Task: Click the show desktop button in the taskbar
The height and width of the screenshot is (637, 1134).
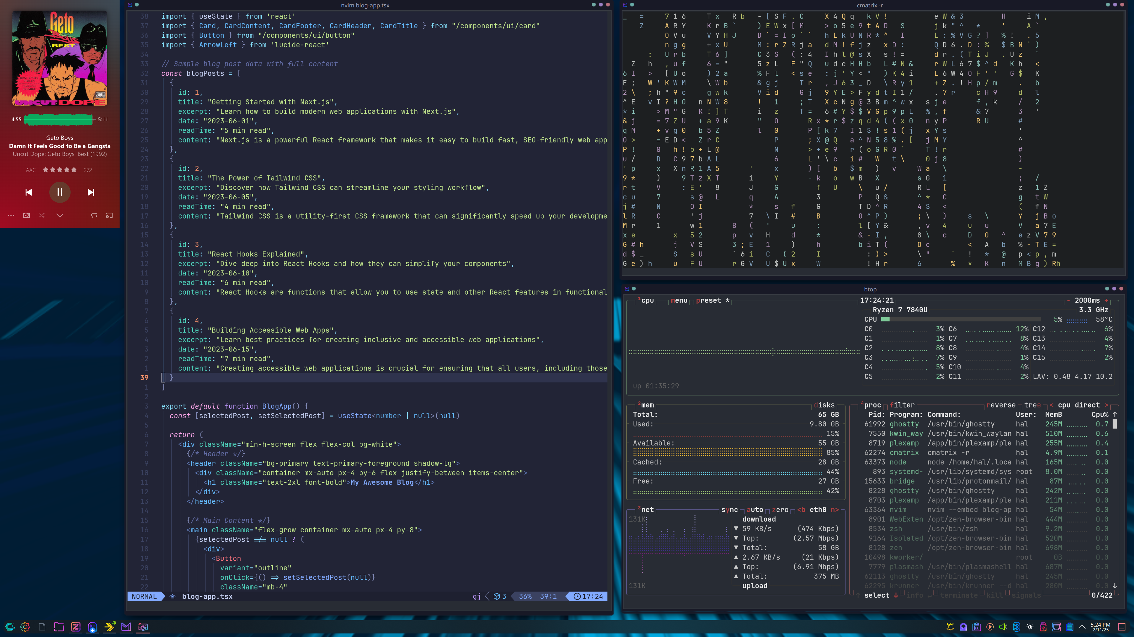Action: coord(1122,627)
